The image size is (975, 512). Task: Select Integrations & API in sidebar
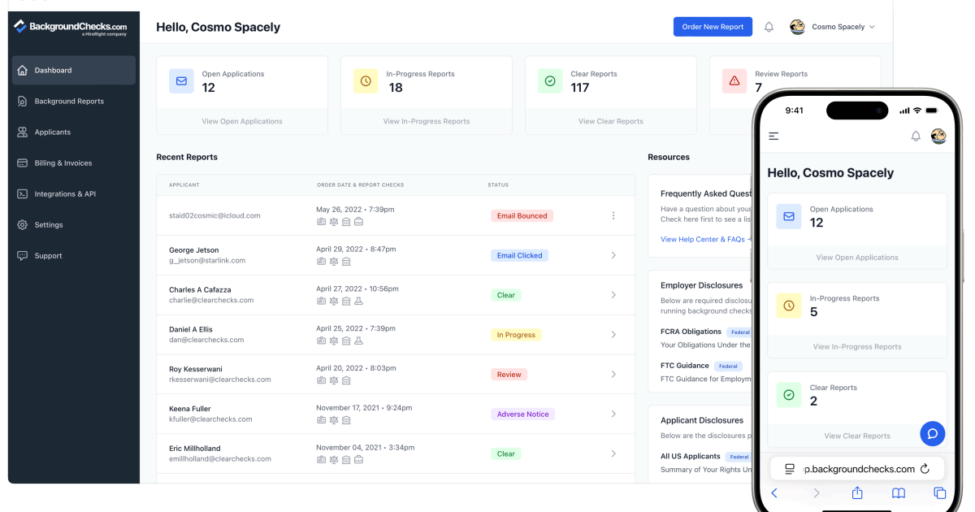coord(65,194)
